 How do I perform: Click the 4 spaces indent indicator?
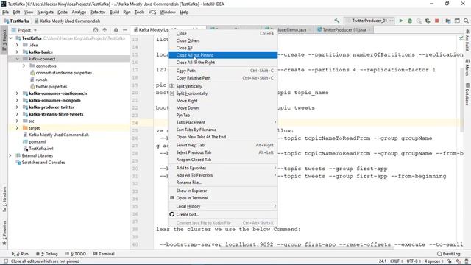pos(433,261)
